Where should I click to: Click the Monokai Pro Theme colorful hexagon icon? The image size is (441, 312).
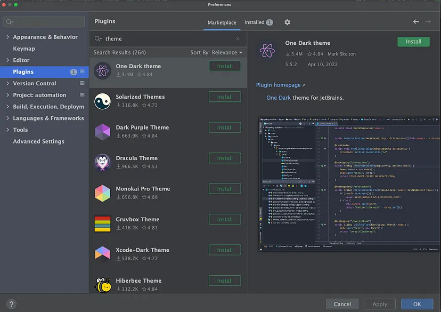pos(102,193)
